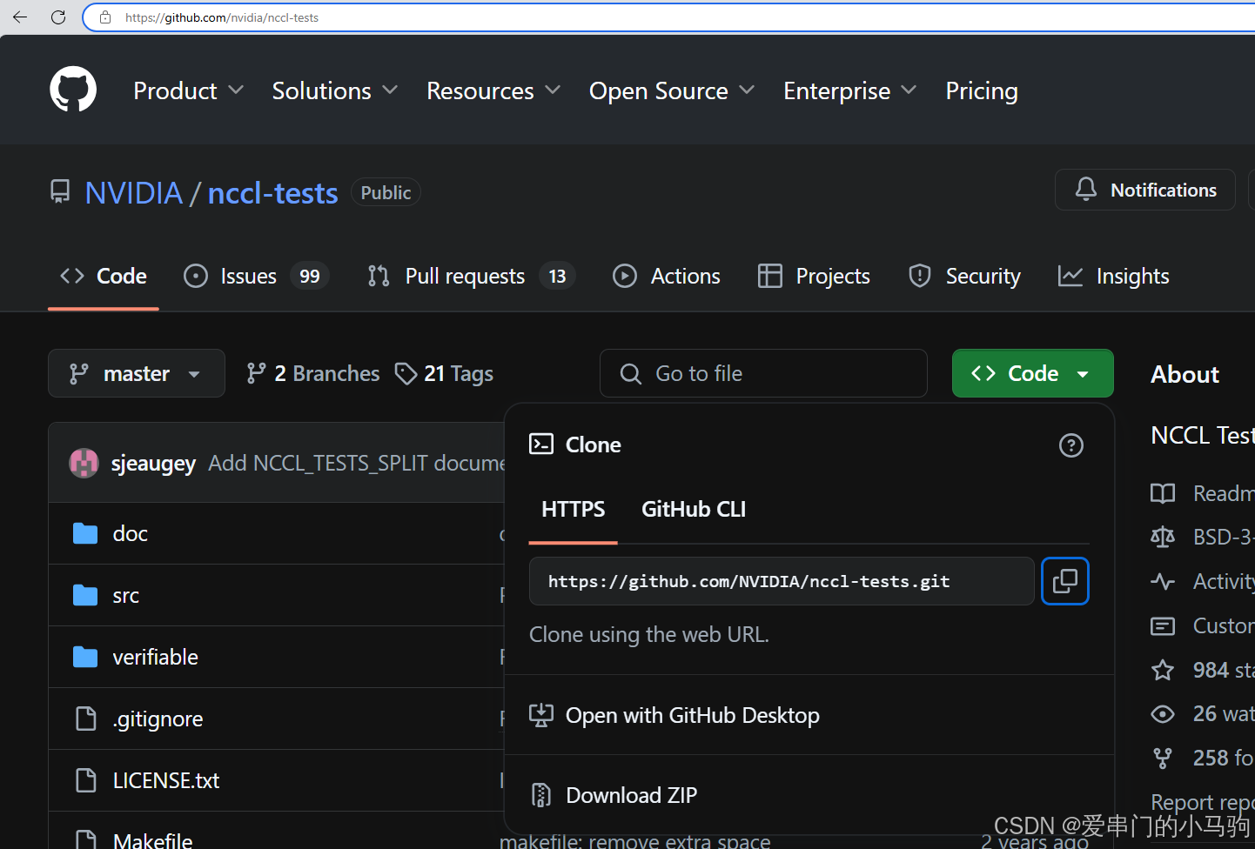
Task: Click the fork icon in About
Action: point(1163,759)
